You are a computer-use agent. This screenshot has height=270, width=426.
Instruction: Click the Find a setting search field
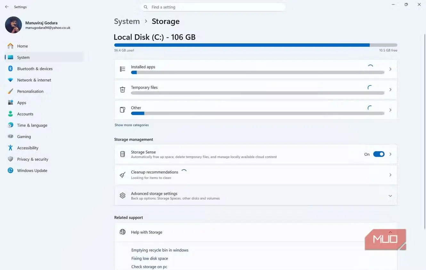point(213,7)
